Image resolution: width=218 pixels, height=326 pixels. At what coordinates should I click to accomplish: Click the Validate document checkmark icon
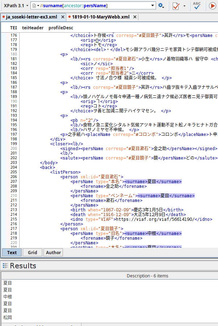[x=176, y=6]
